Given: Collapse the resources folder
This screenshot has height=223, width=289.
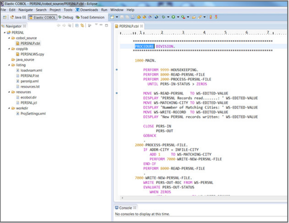Looking at the screenshot, I should coord(9,92).
